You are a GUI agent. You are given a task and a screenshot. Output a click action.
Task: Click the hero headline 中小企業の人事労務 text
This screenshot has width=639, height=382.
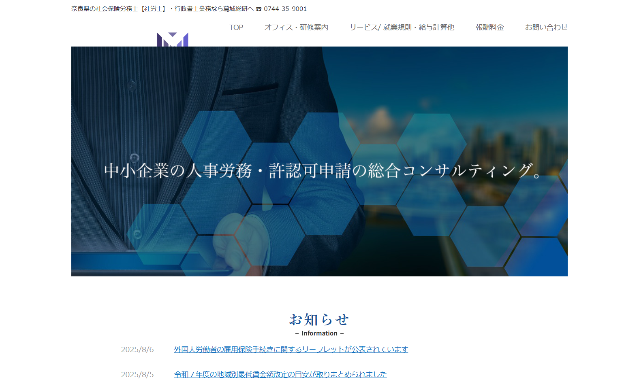pos(322,171)
